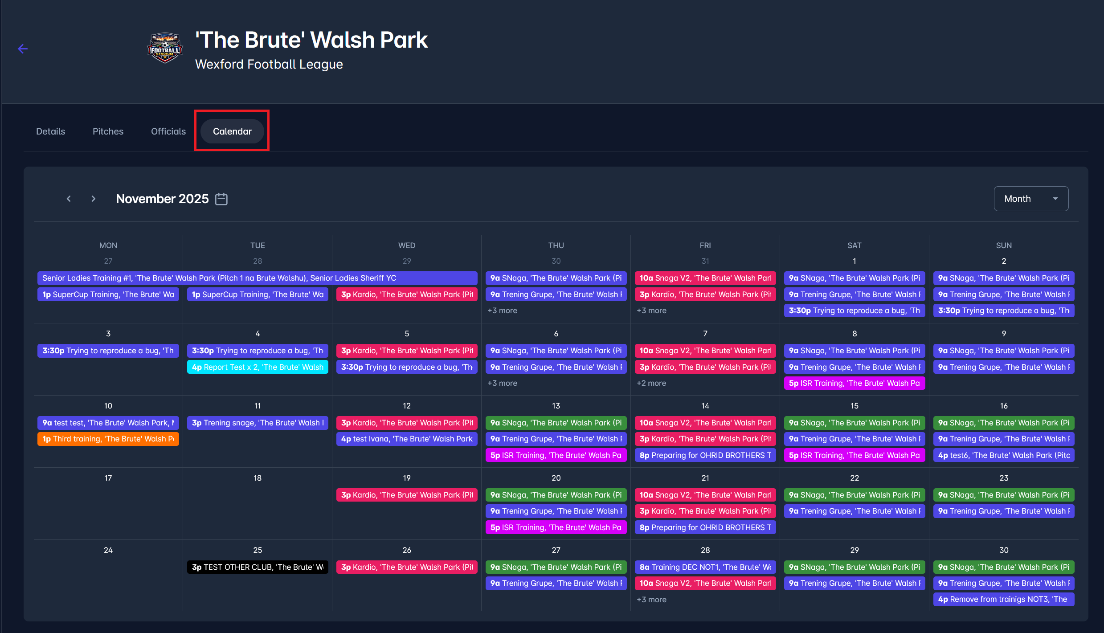Open the date picker calendar icon

click(221, 199)
